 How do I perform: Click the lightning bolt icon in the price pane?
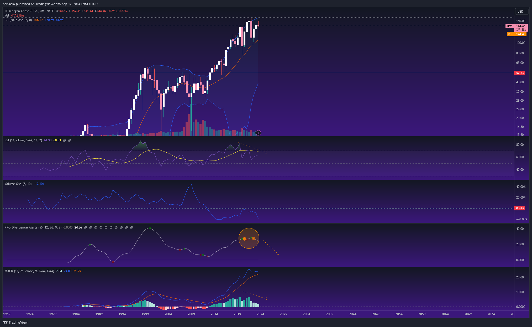click(x=258, y=133)
